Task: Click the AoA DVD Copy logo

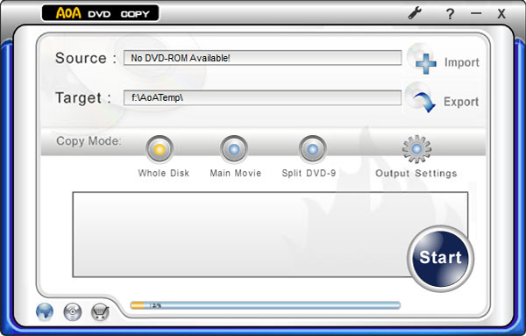Action: [101, 13]
